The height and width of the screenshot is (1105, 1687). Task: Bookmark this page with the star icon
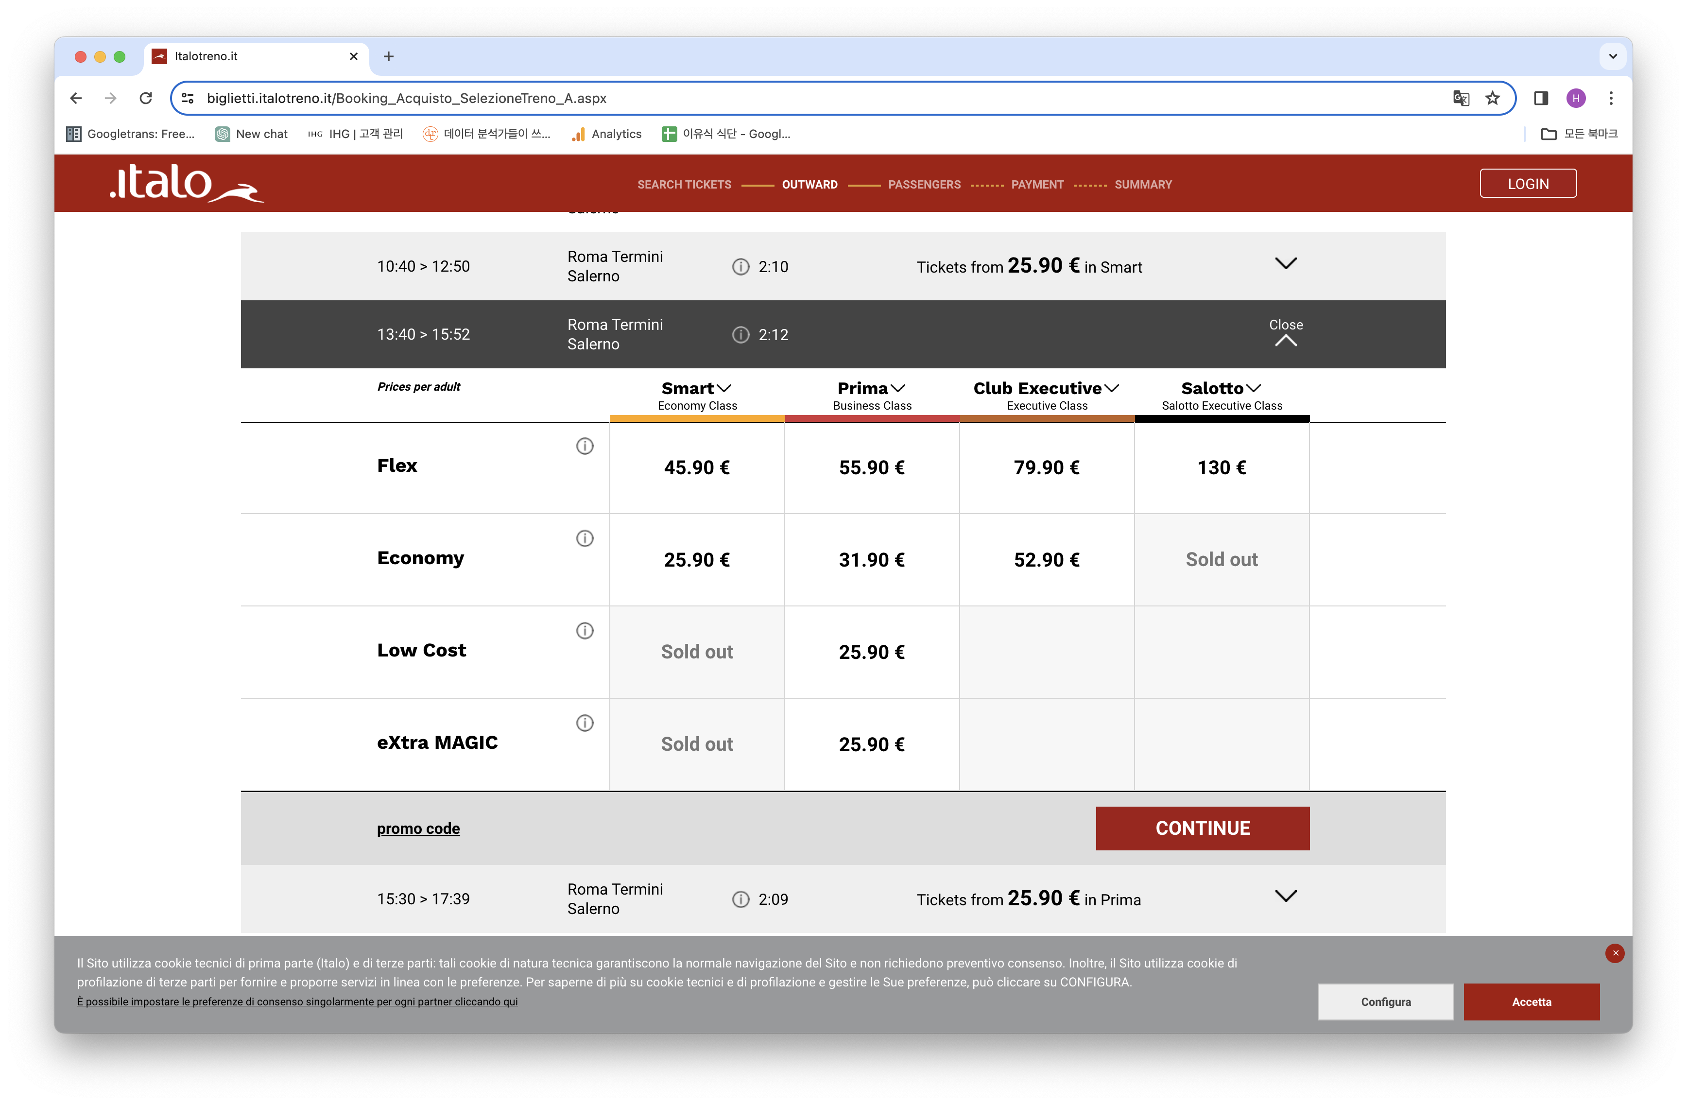tap(1492, 98)
